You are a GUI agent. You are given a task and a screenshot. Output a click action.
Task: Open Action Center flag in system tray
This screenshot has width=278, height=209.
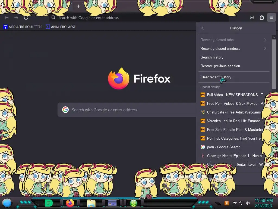point(235,203)
